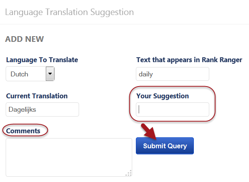The height and width of the screenshot is (182, 249).
Task: Click the Language Translation Suggestion title
Action: click(x=69, y=12)
